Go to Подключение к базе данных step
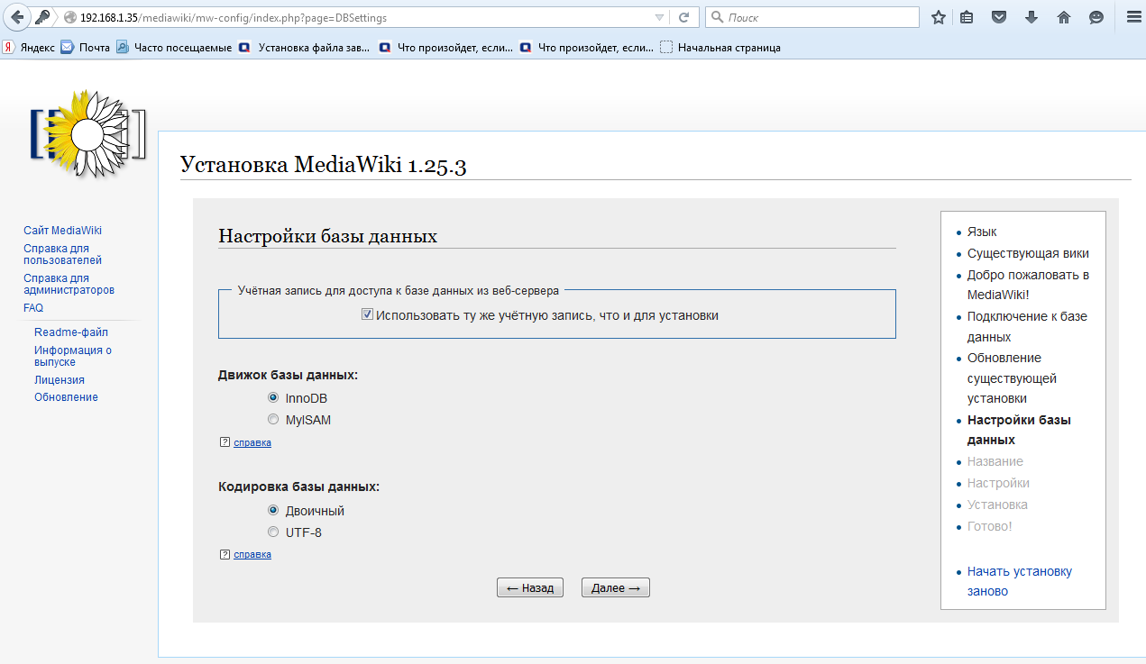The height and width of the screenshot is (664, 1146). 1027,327
